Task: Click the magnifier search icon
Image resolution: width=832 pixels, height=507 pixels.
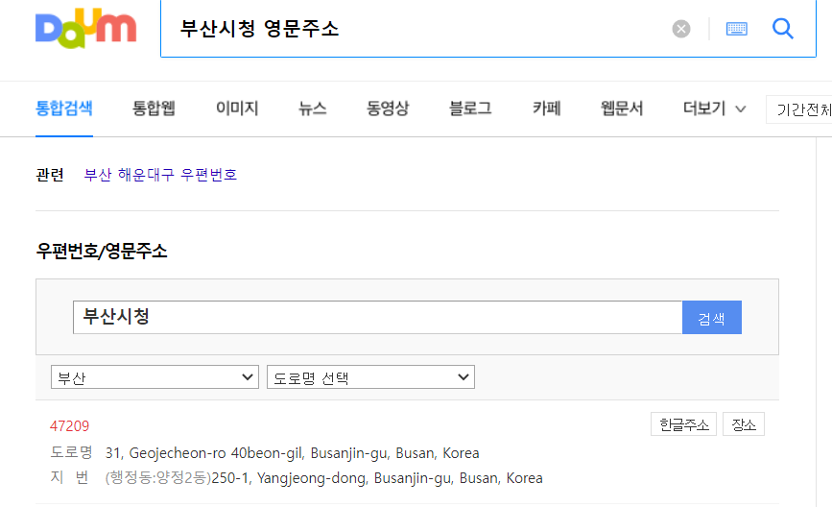Action: (783, 29)
